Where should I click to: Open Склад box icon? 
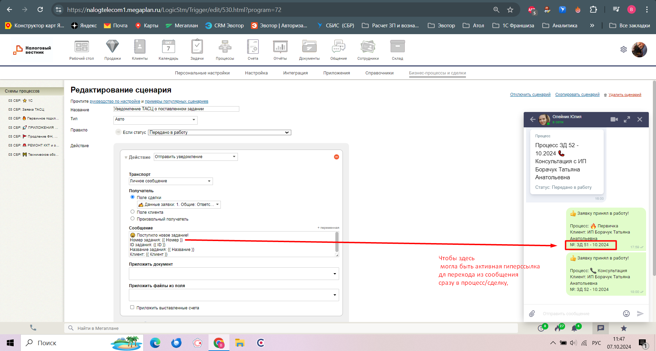[397, 47]
